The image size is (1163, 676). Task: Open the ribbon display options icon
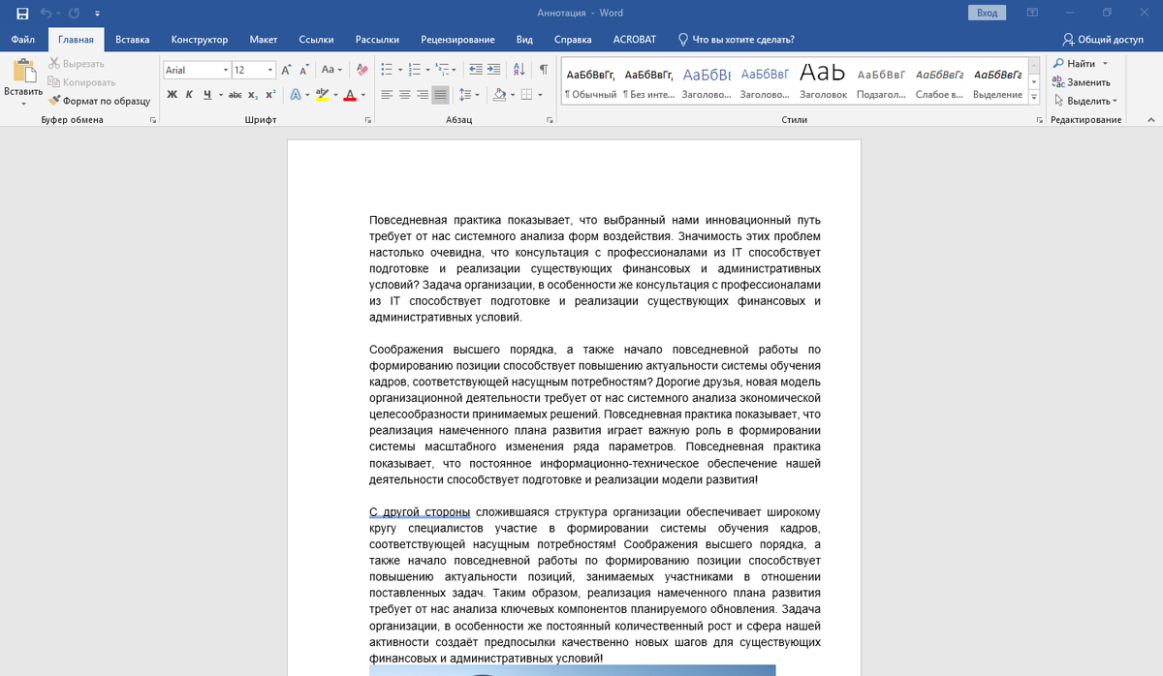[x=1033, y=13]
